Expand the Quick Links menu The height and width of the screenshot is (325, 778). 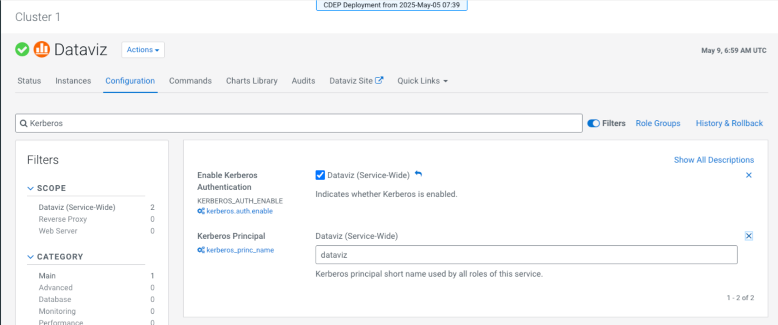pos(422,81)
